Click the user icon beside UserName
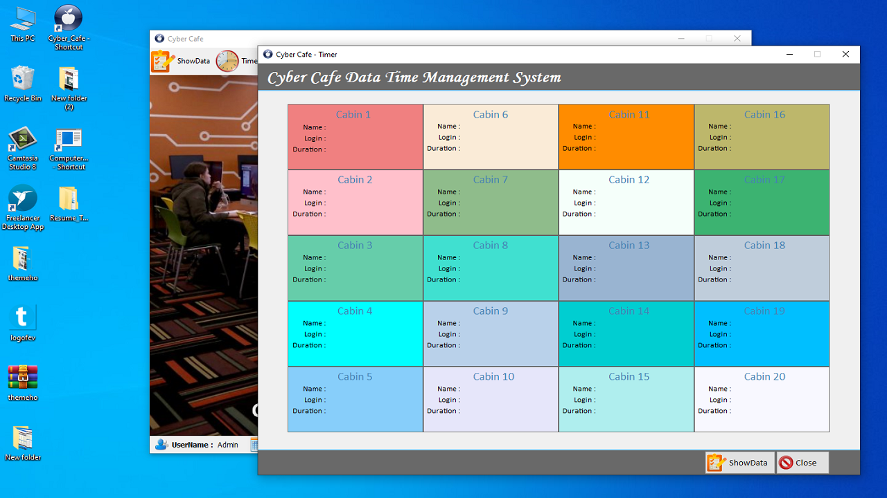This screenshot has width=887, height=498. (161, 445)
